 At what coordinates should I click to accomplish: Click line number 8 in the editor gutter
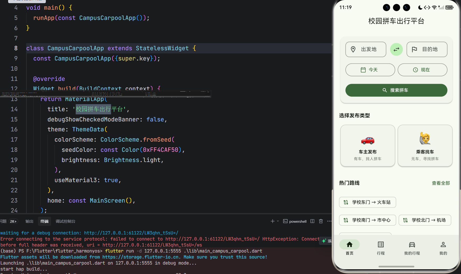(x=16, y=48)
